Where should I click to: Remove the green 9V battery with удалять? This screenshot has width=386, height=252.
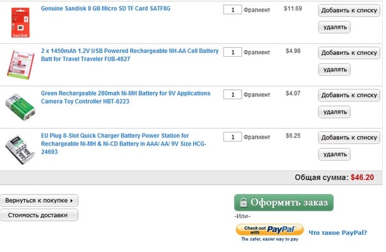tap(334, 112)
